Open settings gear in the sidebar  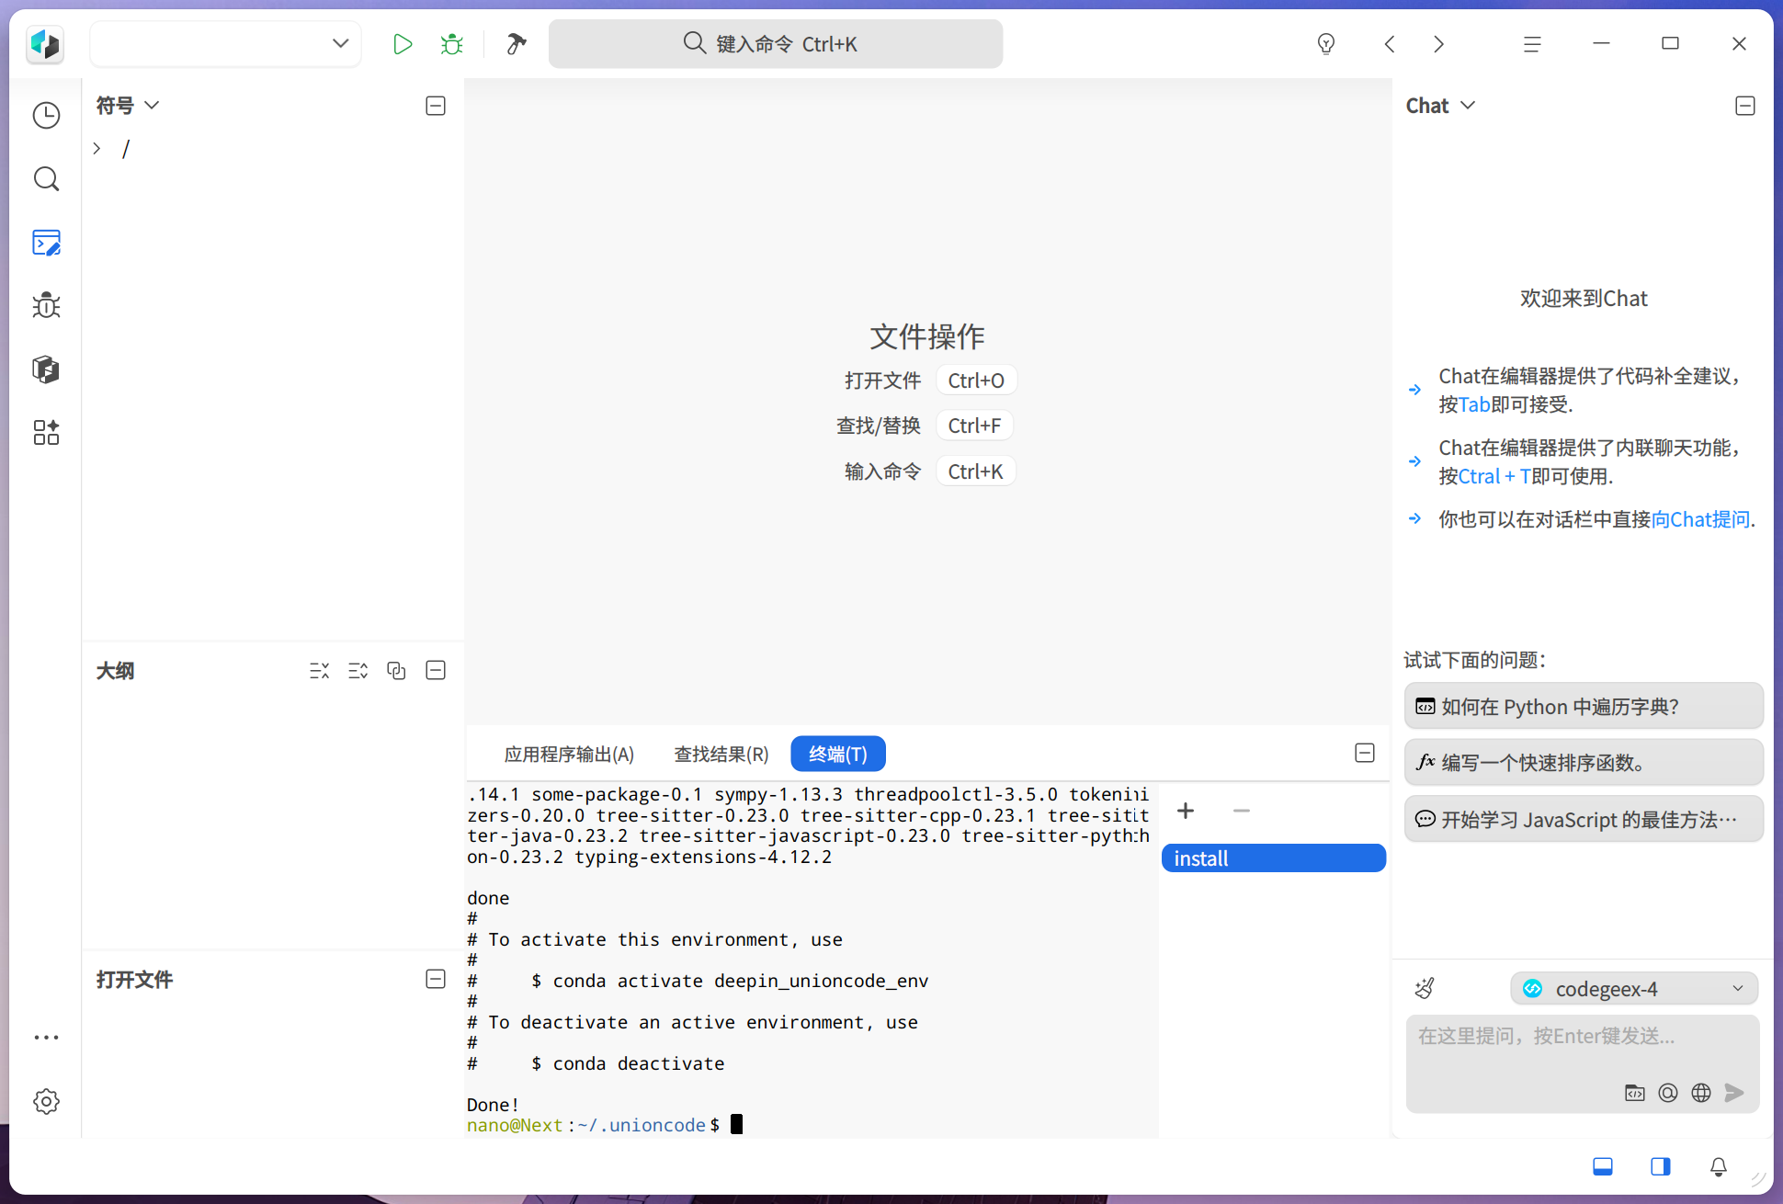tap(46, 1101)
